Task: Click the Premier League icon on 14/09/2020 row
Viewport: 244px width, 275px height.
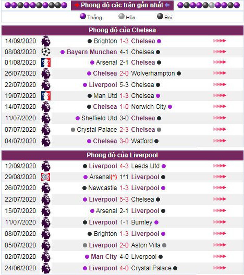Action: pyautogui.click(x=46, y=41)
